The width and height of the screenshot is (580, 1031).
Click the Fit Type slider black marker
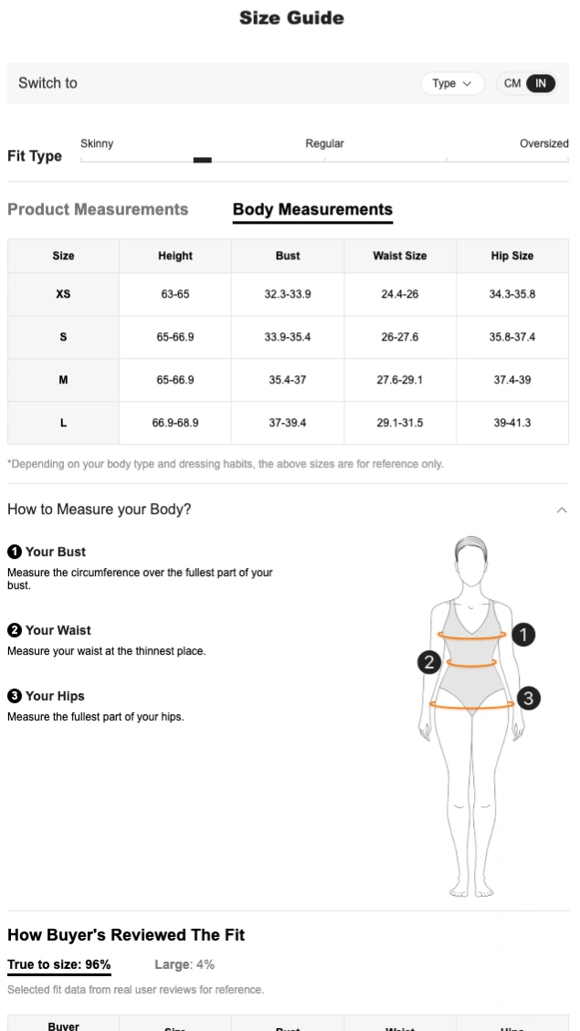[x=203, y=160]
